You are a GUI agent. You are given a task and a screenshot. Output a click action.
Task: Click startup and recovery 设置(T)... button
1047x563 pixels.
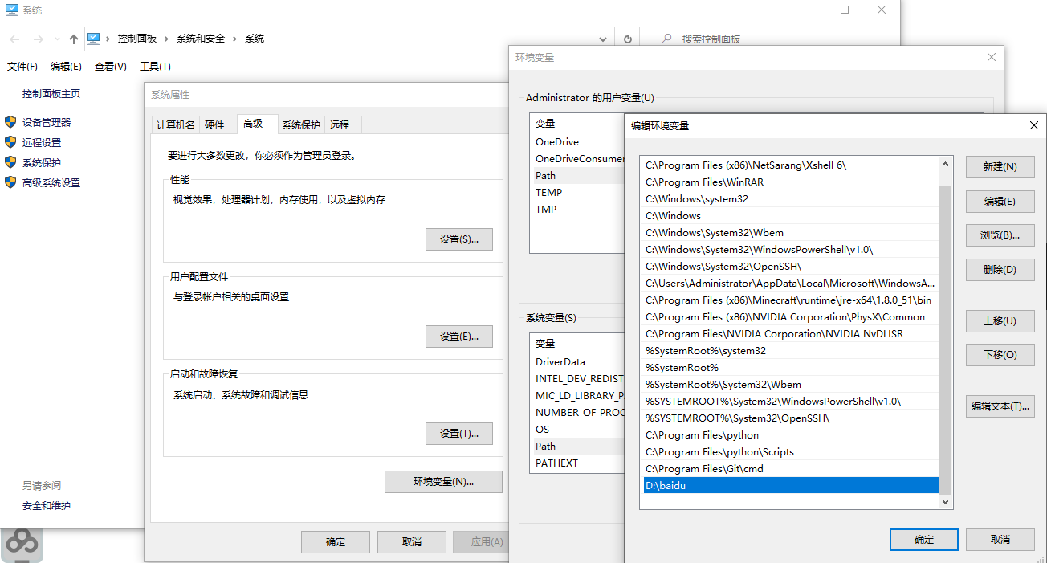(459, 434)
